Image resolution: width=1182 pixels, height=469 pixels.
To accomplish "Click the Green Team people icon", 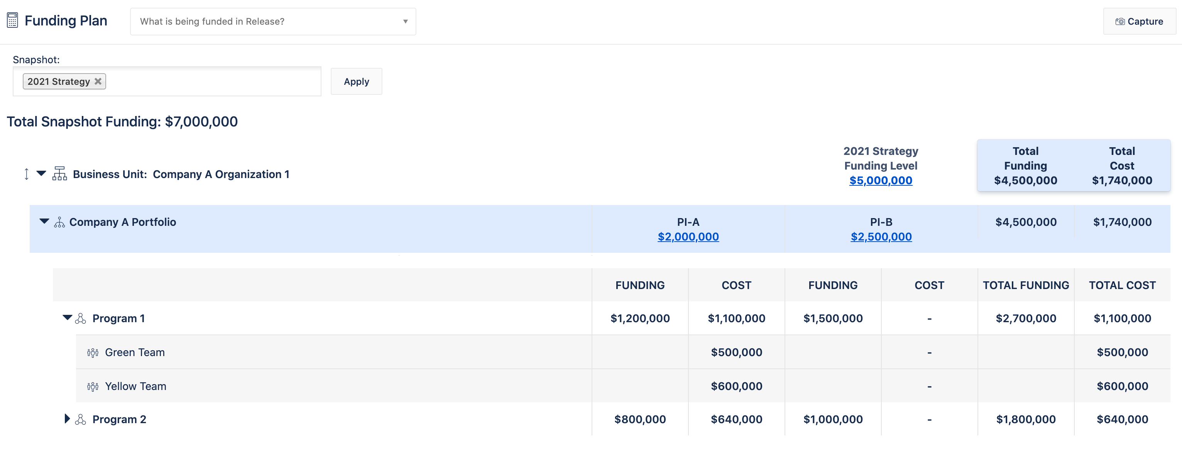I will pos(93,353).
